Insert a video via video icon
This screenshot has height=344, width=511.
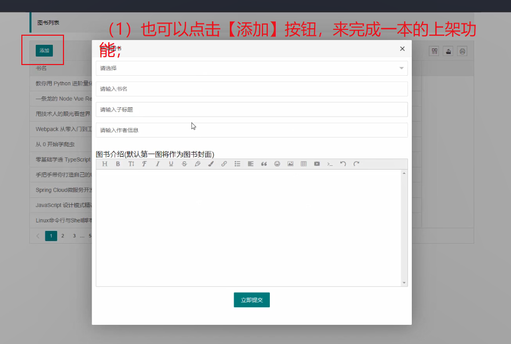coord(317,164)
